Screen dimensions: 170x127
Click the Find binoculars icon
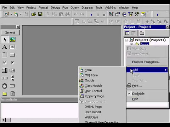tap(68, 14)
